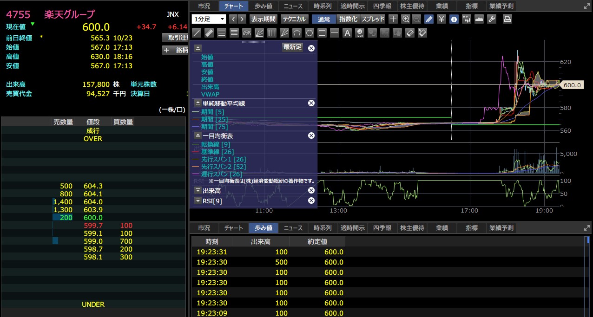Image resolution: width=593 pixels, height=317 pixels.
Task: Open the 1分足 timeframe dropdown
Action: [x=209, y=19]
